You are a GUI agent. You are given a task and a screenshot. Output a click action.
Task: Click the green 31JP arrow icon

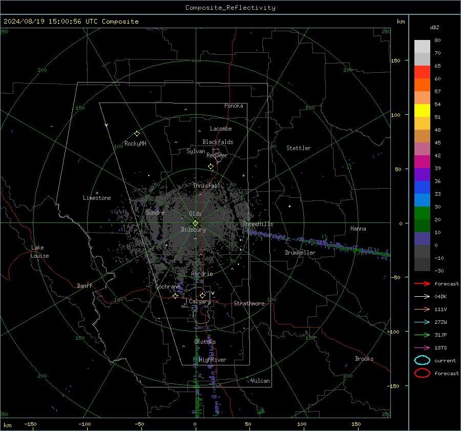pyautogui.click(x=422, y=335)
